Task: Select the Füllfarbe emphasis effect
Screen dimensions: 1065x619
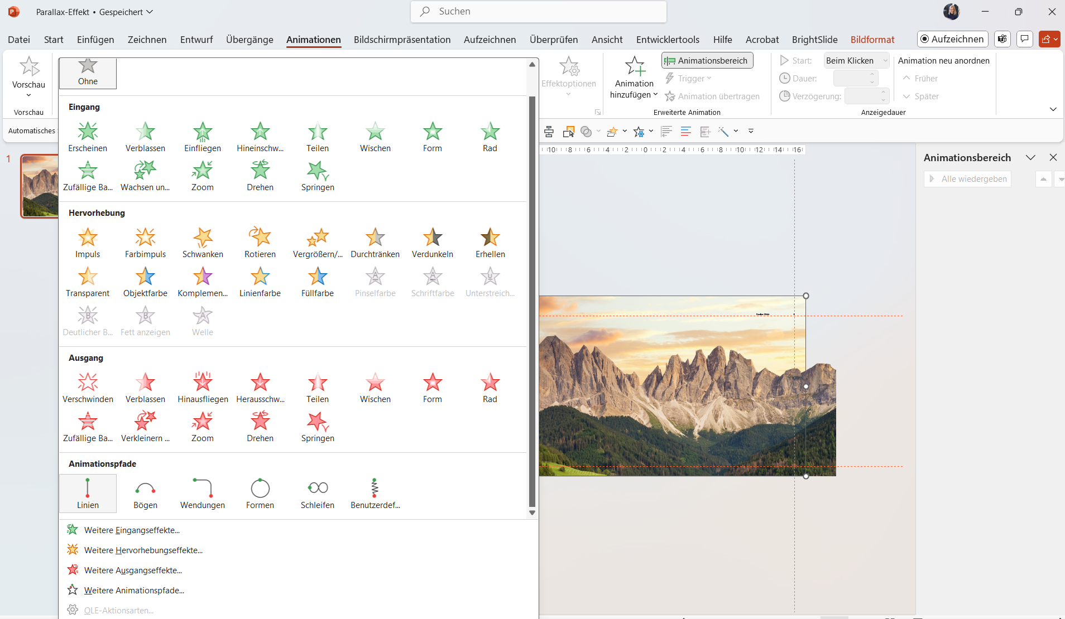Action: [x=318, y=282]
